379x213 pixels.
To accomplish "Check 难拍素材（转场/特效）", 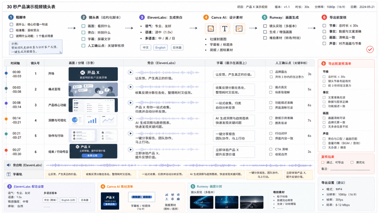I will [265, 38].
